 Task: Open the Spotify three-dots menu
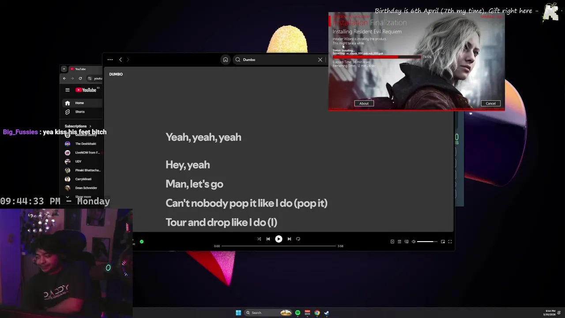110,60
